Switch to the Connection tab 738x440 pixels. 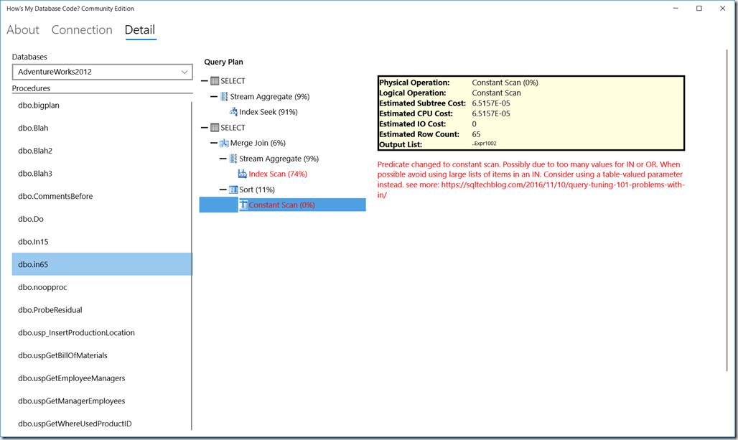[82, 29]
